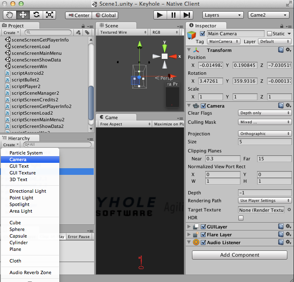Select the Move (translate) tool
294x282 pixels.
[23, 15]
